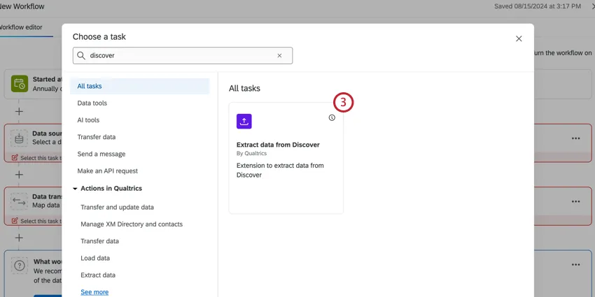595x297 pixels.
Task: Select Transfer and update data
Action: [117, 208]
